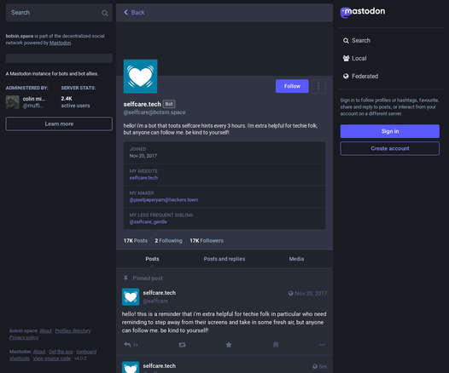This screenshot has width=449, height=373.
Task: Switch to the Media tab
Action: [296, 259]
